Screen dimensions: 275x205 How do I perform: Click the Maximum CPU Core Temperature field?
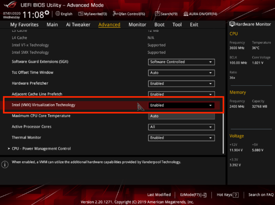181,116
